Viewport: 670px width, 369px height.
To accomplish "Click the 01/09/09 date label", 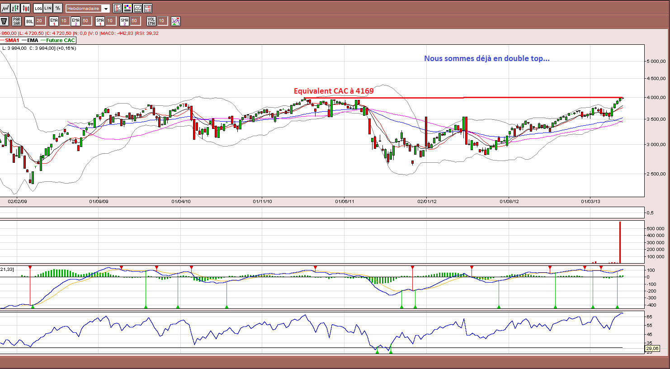I will 99,201.
